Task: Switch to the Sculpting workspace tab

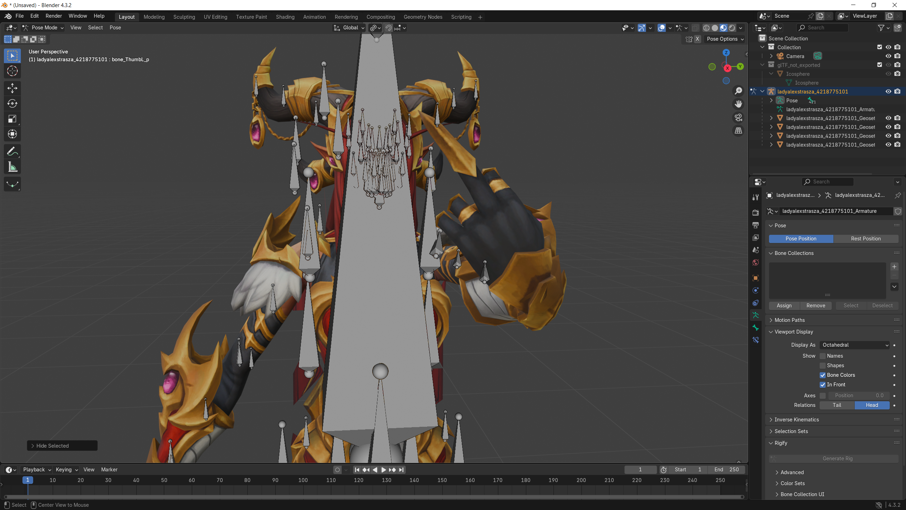Action: tap(184, 17)
